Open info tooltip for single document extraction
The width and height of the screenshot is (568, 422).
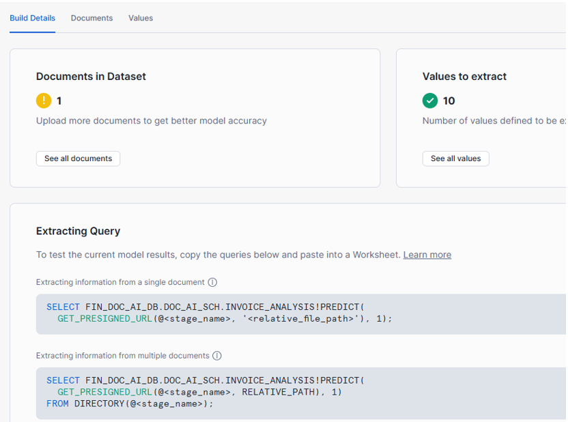tap(212, 282)
